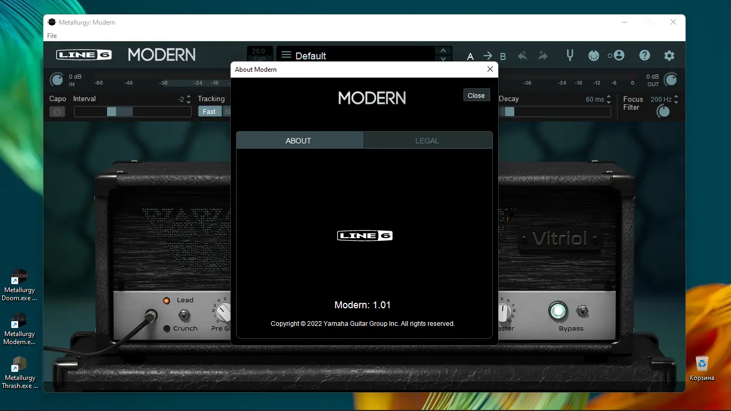Open the Metallurgy Doom.exe desktop shortcut
731x411 pixels.
click(x=20, y=285)
